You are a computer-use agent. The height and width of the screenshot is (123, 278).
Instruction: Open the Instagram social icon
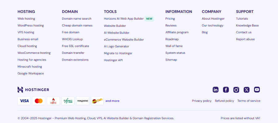(236, 90)
